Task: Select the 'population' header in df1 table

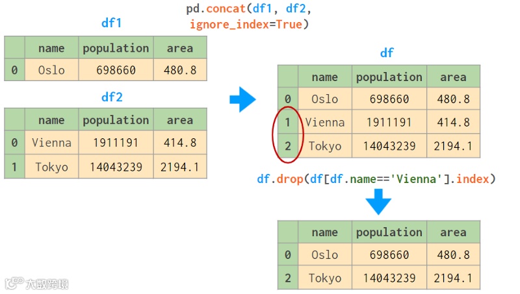Action: click(x=116, y=48)
